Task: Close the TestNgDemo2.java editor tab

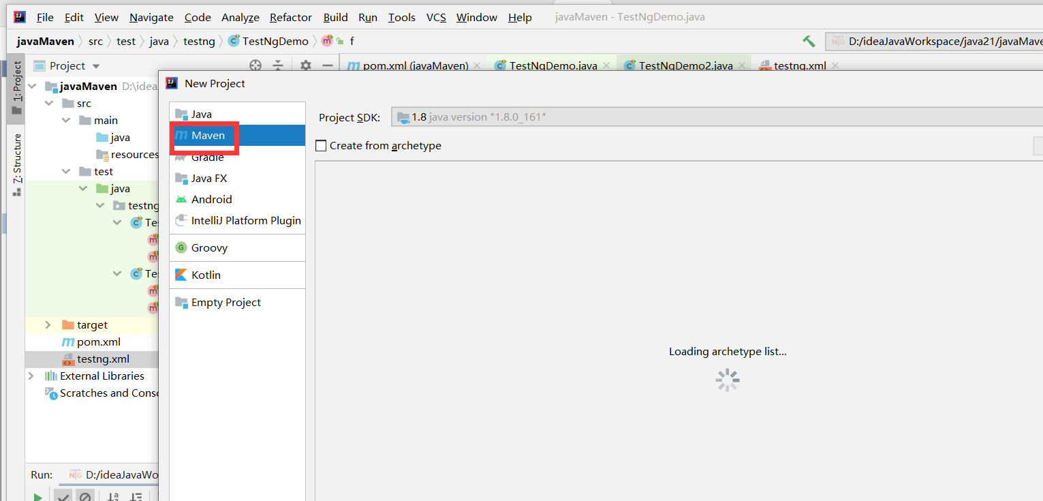Action: pos(742,66)
